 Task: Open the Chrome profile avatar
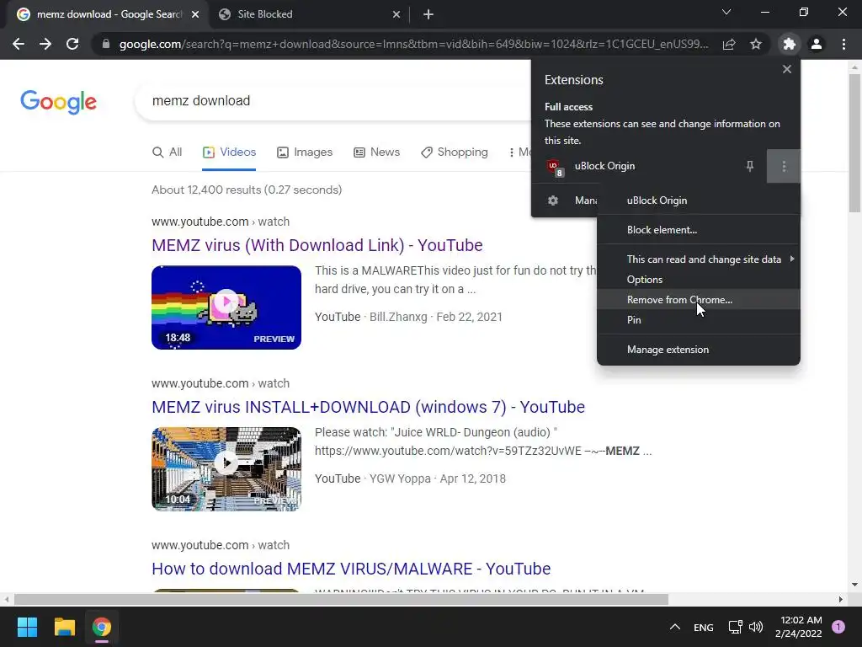tap(817, 44)
